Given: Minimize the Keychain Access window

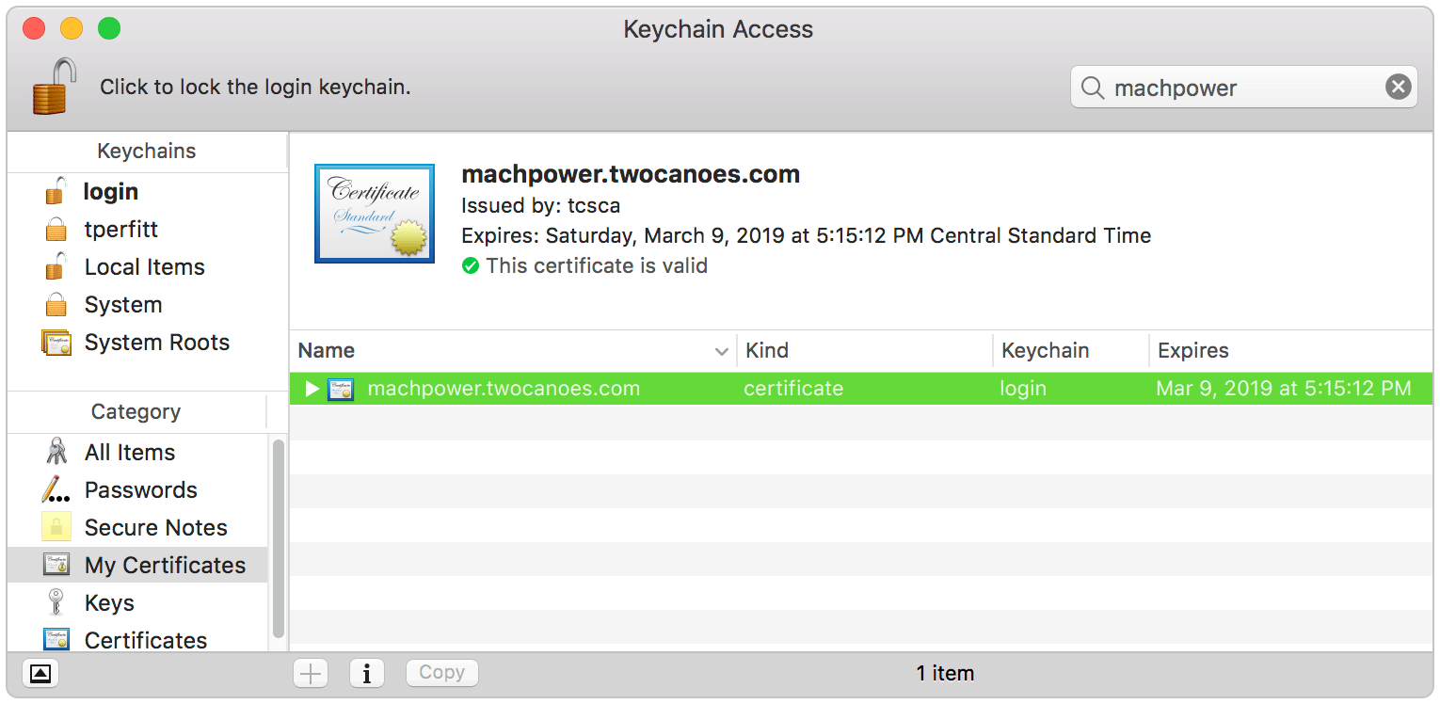Looking at the screenshot, I should click(x=72, y=29).
